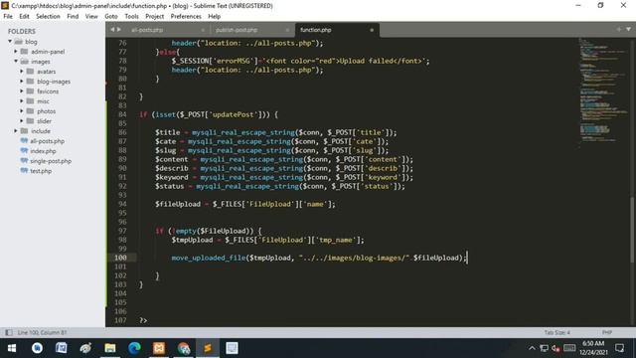
Task: Open the View menu
Action: tap(91, 16)
